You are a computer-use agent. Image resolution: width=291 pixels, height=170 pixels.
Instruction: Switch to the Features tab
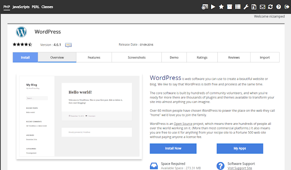pos(94,57)
